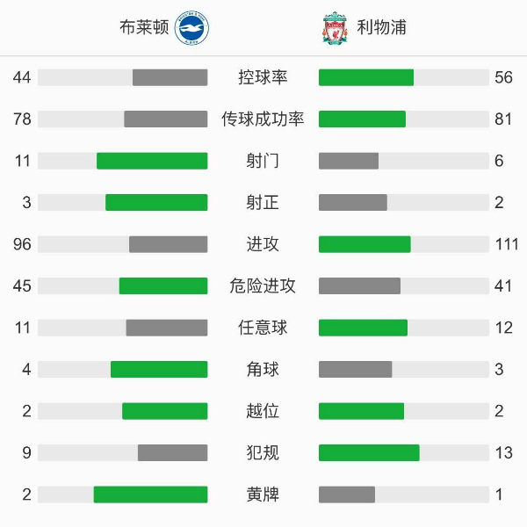This screenshot has height=527, width=527.
Task: Click Liverpool's green 控球率 bar
Action: (365, 77)
